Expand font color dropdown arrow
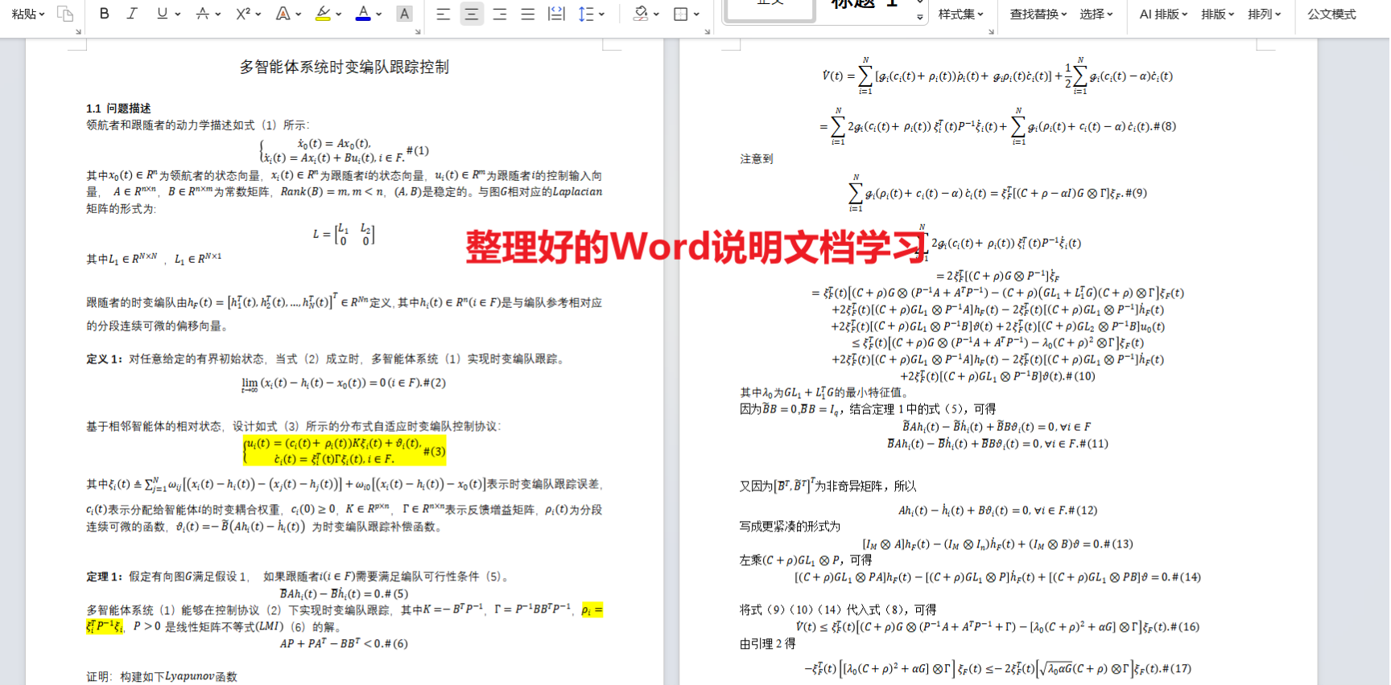Viewport: 1391px width, 685px height. point(378,14)
